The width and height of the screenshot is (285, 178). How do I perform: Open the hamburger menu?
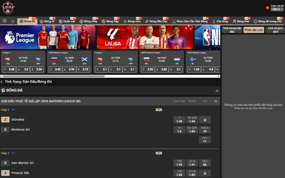coord(5,21)
